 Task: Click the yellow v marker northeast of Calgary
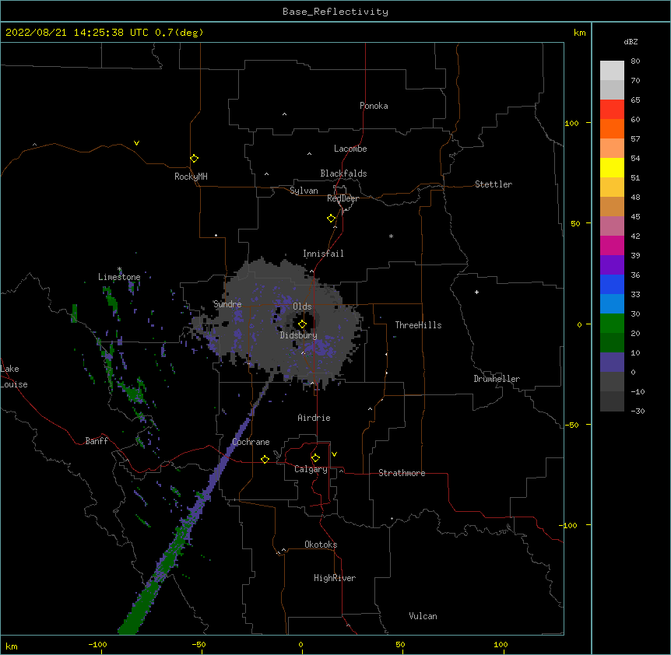coord(334,454)
